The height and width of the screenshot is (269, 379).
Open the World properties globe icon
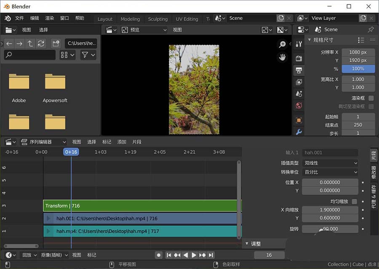tap(299, 106)
